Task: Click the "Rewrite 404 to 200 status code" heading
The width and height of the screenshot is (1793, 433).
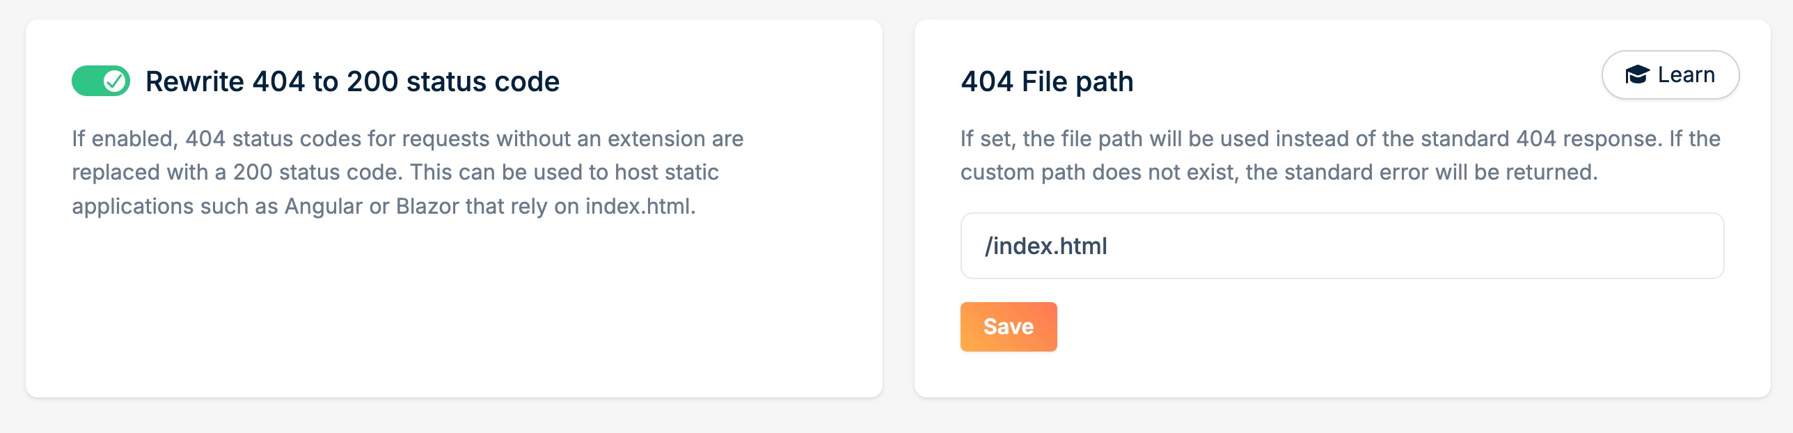Action: coord(352,81)
